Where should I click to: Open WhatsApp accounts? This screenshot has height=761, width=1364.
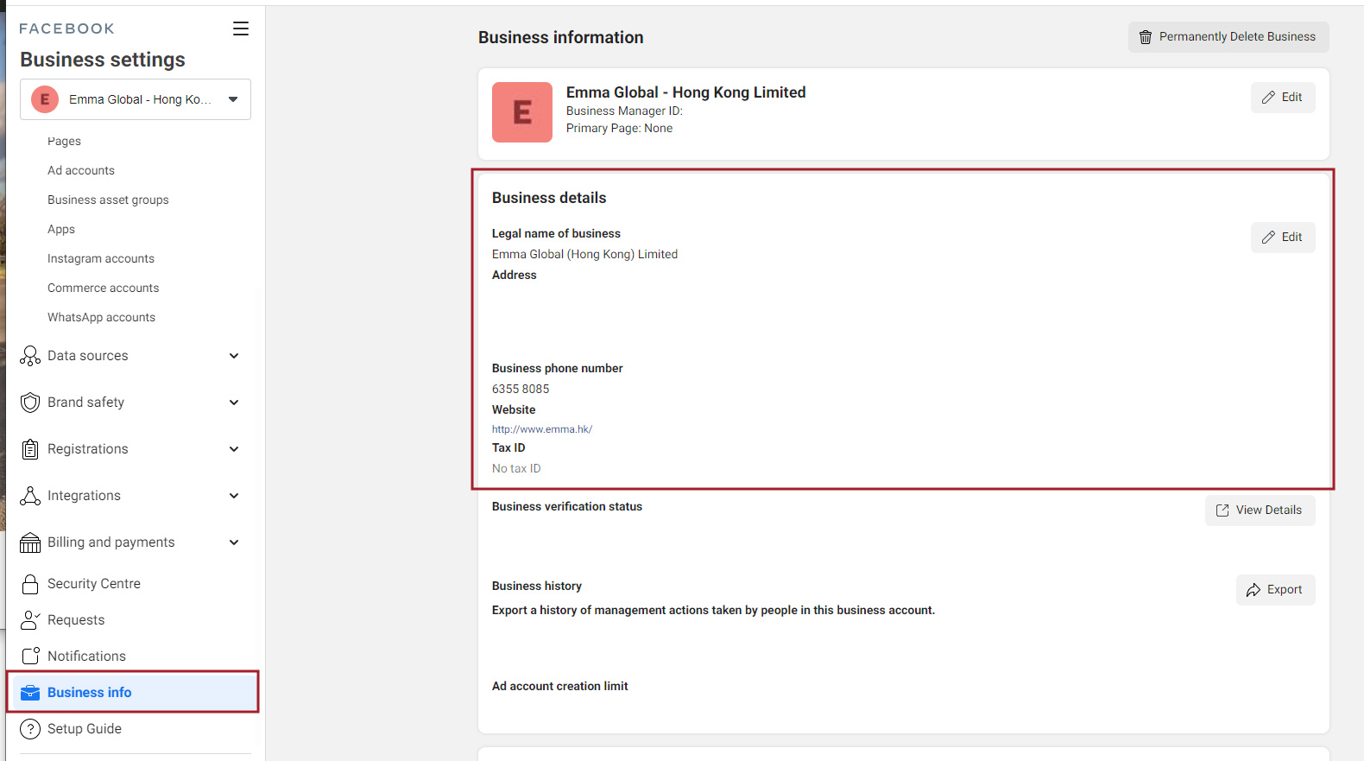pos(101,317)
